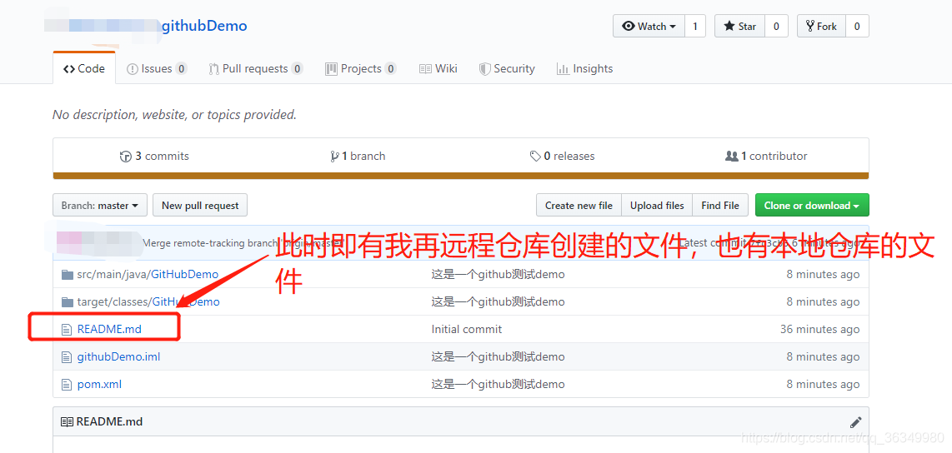This screenshot has width=952, height=453.
Task: Open githubDemo.iml file
Action: coord(119,356)
